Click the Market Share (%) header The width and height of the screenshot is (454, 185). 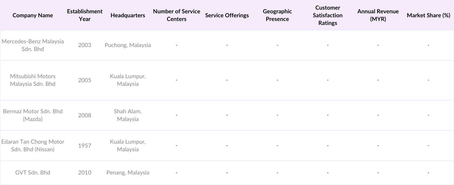(428, 15)
